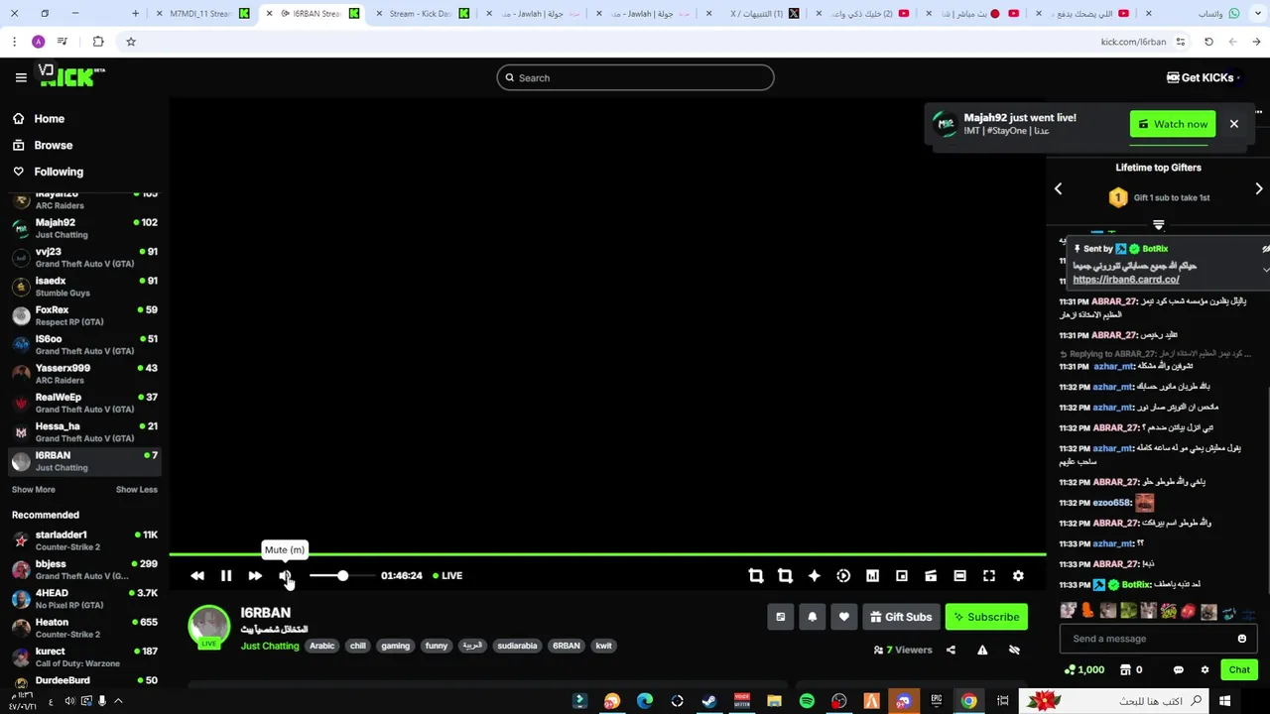This screenshot has width=1270, height=714.
Task: Dismiss the Majah92 live notification
Action: click(1234, 124)
